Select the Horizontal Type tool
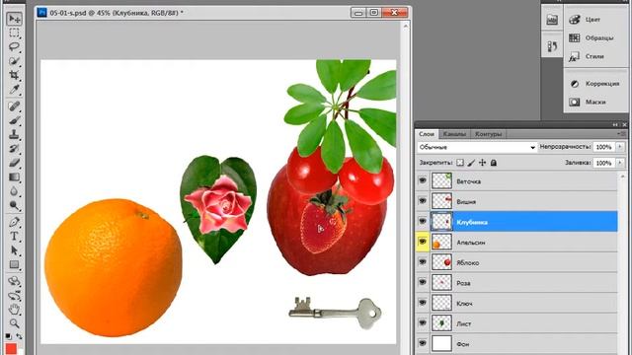 tap(14, 236)
